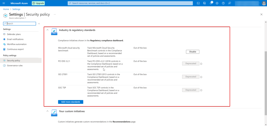Collapse the Industry & regulatory standards section

[47, 30]
